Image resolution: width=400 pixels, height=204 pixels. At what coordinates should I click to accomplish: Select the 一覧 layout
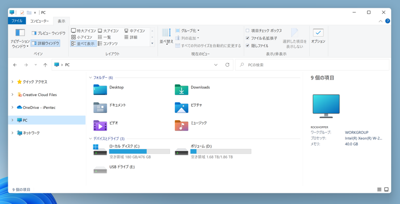pyautogui.click(x=104, y=37)
